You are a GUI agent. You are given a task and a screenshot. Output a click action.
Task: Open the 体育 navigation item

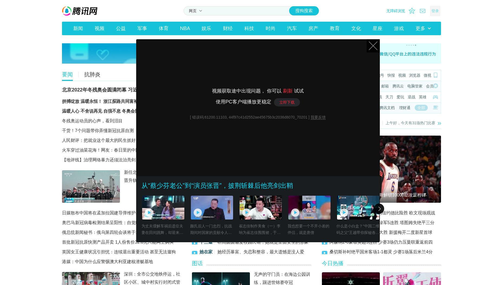pyautogui.click(x=164, y=28)
